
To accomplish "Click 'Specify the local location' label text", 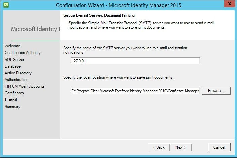I will [118, 77].
